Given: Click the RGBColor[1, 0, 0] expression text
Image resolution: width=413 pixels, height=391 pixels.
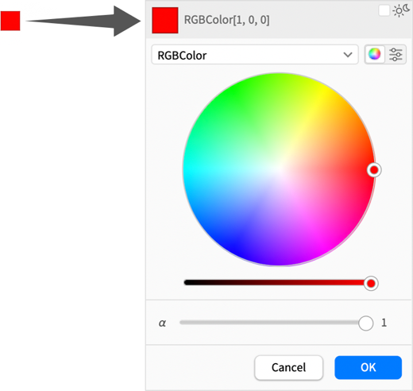Looking at the screenshot, I should [x=226, y=20].
